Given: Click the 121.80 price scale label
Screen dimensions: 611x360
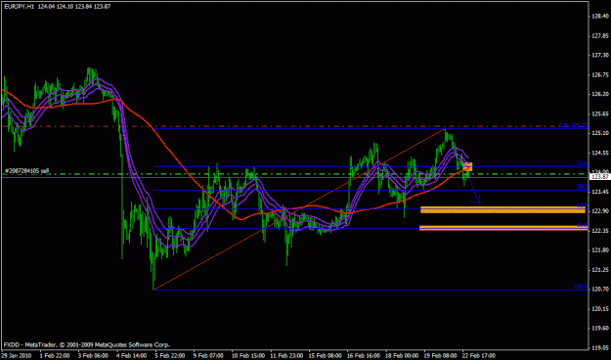Looking at the screenshot, I should (x=600, y=250).
